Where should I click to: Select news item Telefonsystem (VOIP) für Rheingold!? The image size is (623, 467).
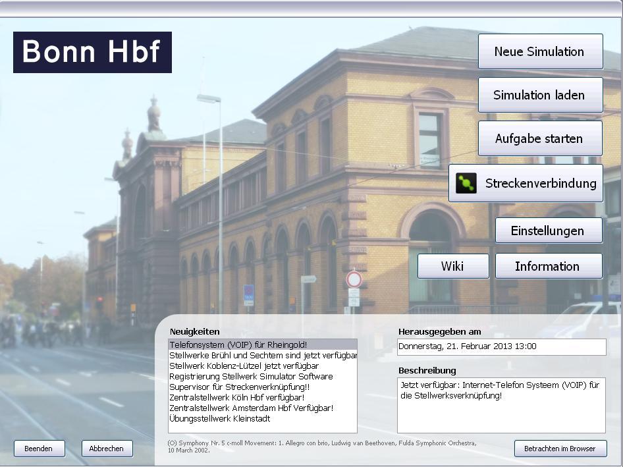click(263, 344)
